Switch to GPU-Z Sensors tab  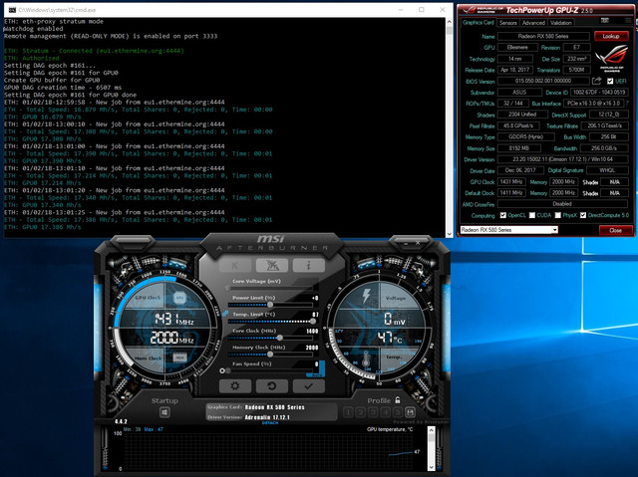507,23
